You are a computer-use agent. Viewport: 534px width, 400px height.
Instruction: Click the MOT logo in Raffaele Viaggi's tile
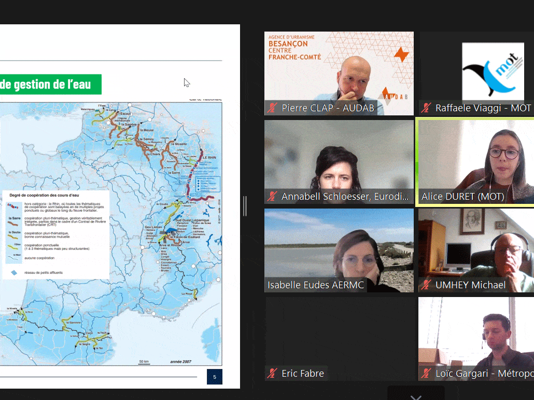click(493, 71)
